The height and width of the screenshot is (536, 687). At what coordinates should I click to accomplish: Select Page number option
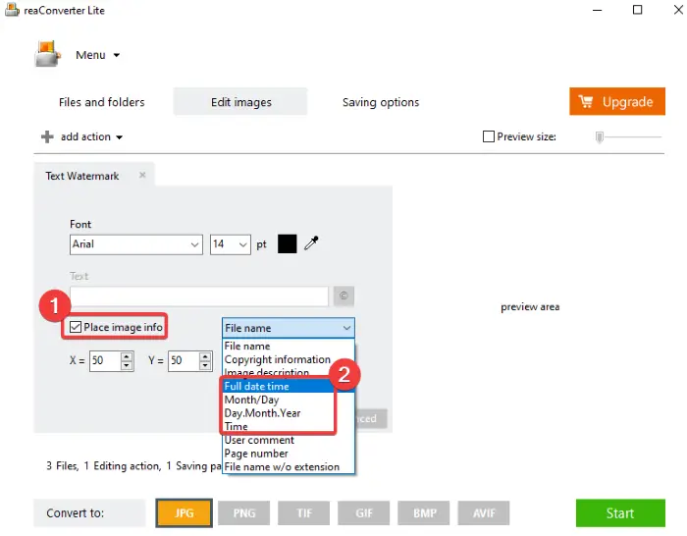point(289,454)
